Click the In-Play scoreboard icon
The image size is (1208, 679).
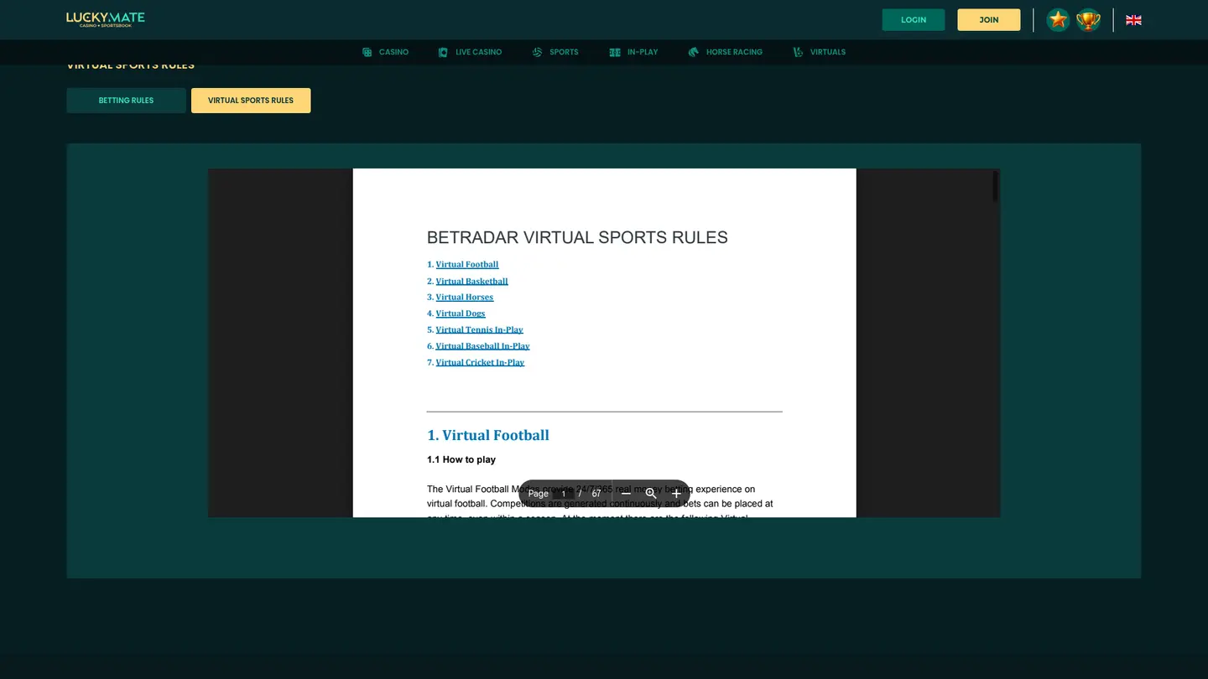point(615,52)
